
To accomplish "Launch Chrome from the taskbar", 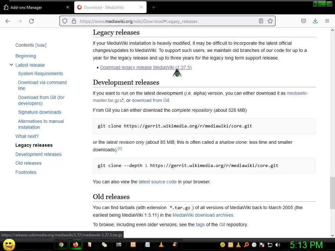I will pyautogui.click(x=61, y=244).
